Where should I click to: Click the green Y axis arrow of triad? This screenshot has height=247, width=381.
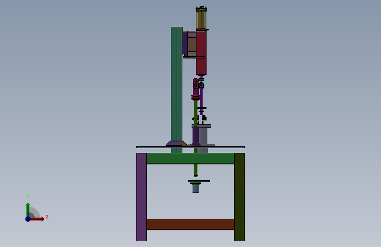click(x=28, y=209)
